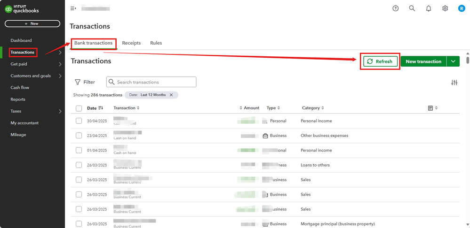The width and height of the screenshot is (470, 228).
Task: Click Mortgage principal (business property) category
Action: (x=337, y=224)
